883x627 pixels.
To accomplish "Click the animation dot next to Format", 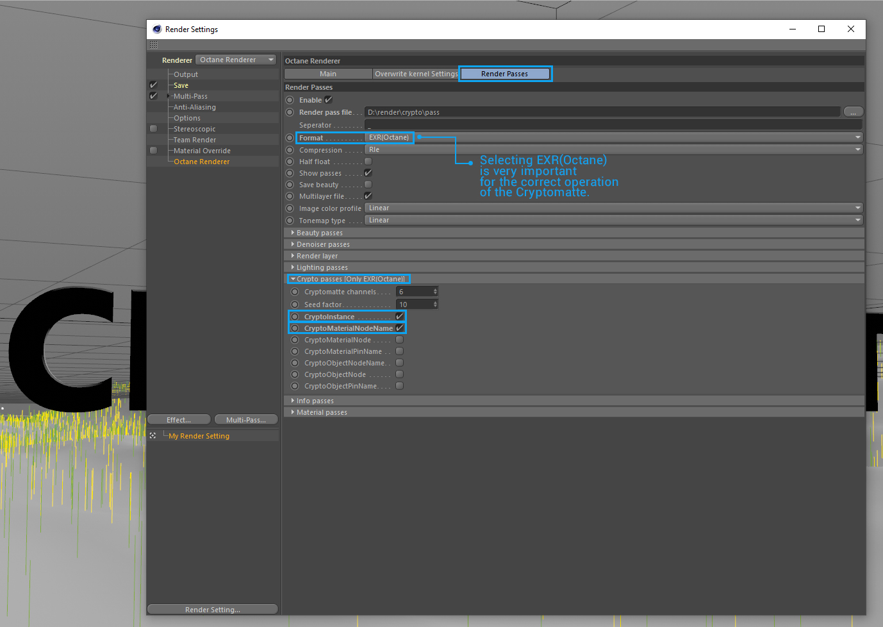I will point(290,138).
